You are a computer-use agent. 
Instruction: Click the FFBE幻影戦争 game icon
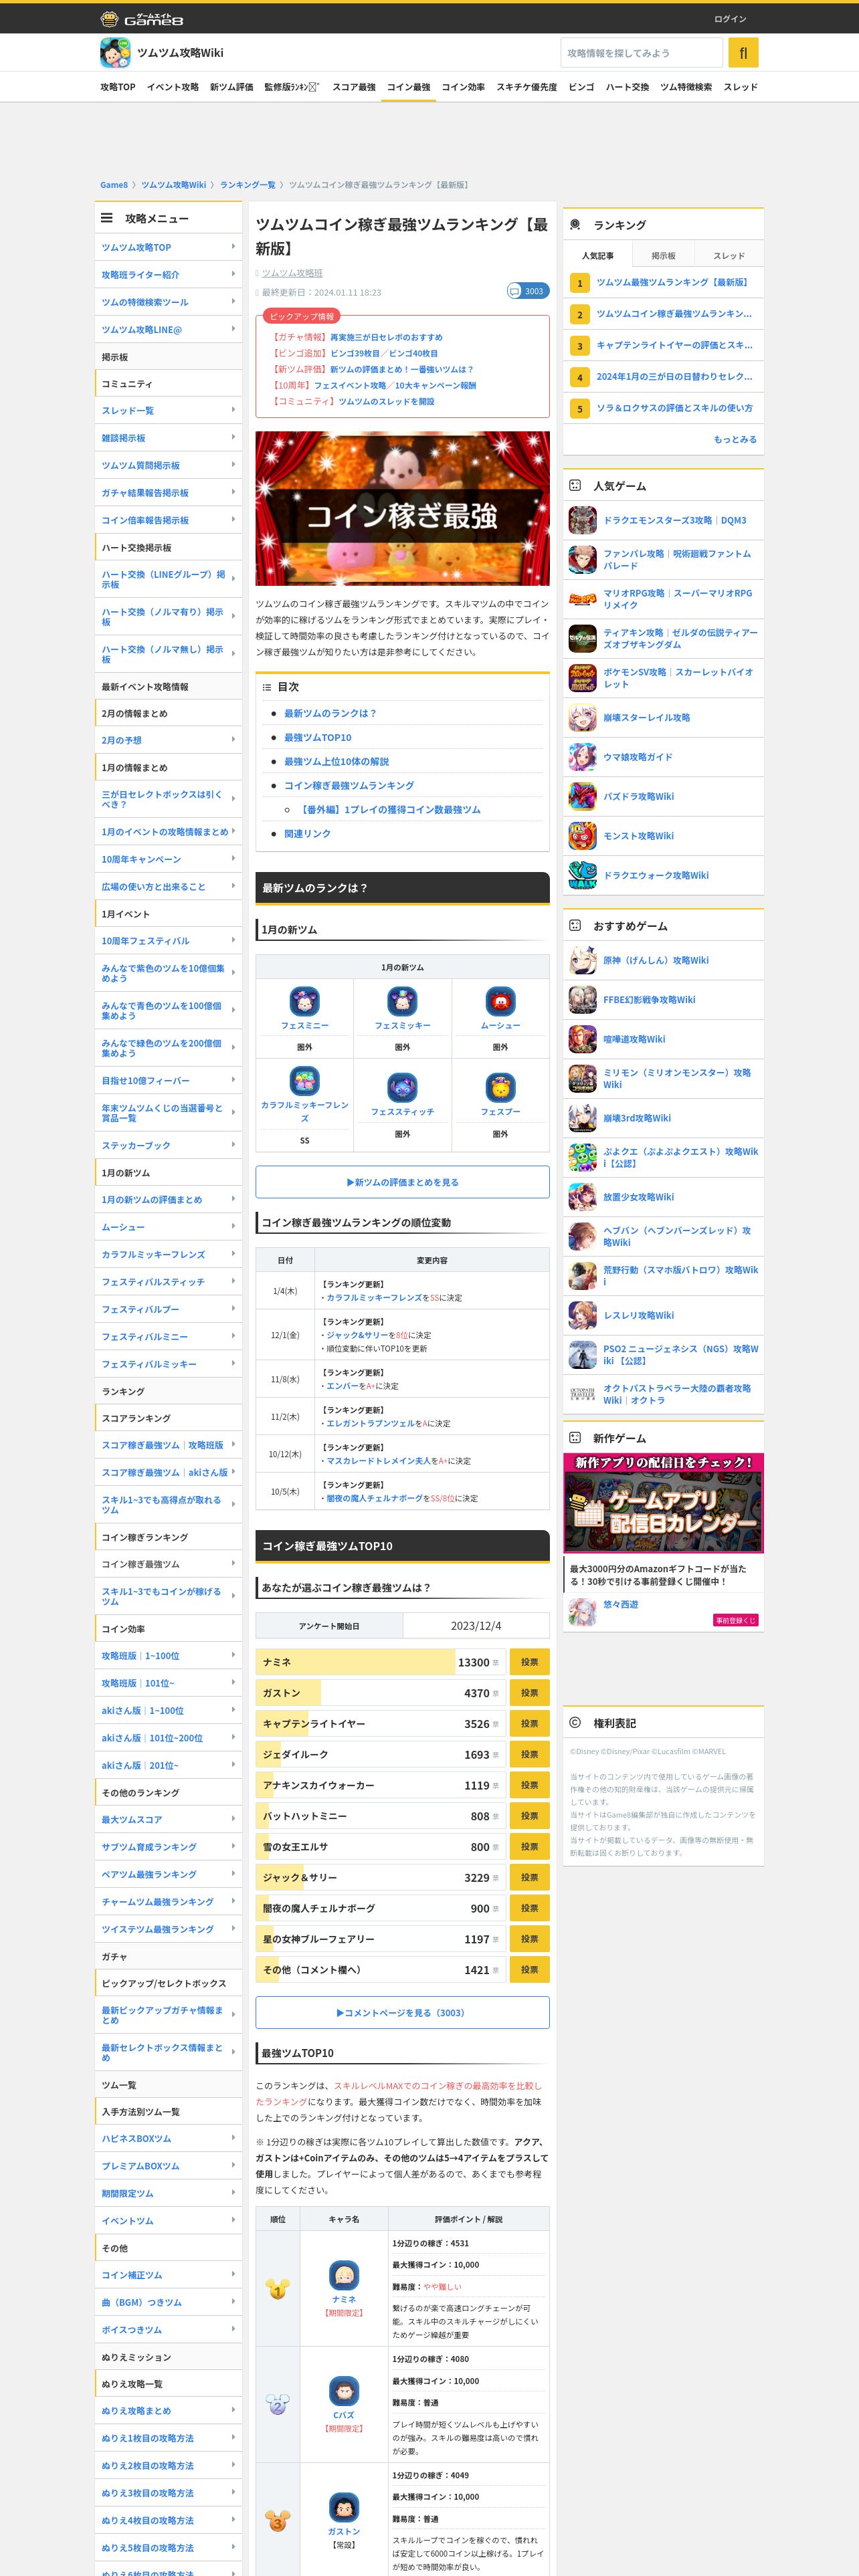(582, 999)
